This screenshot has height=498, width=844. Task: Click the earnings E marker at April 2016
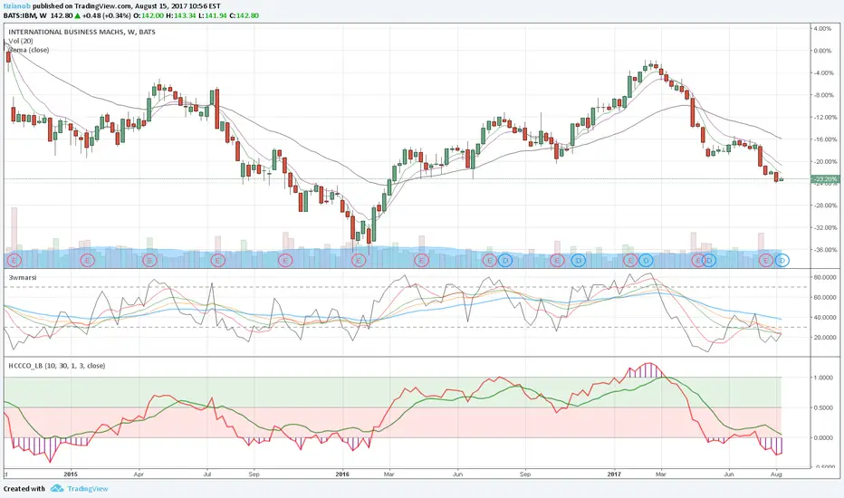tap(421, 261)
